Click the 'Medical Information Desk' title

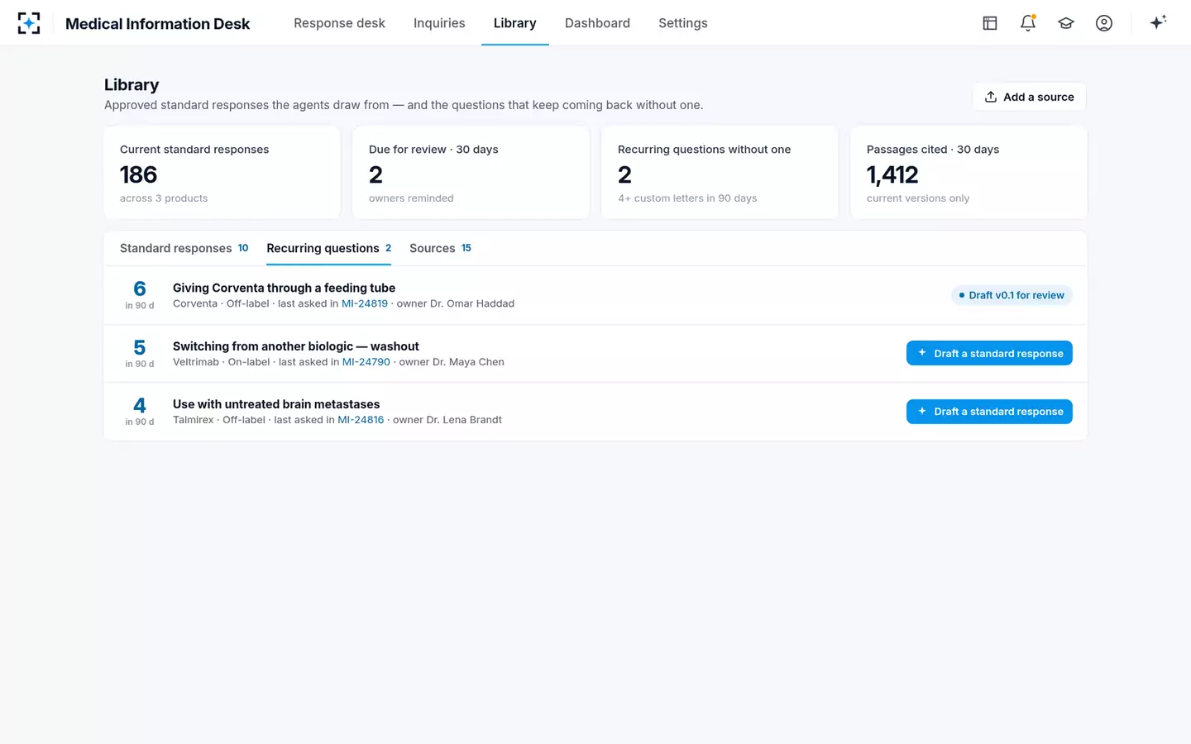point(157,23)
